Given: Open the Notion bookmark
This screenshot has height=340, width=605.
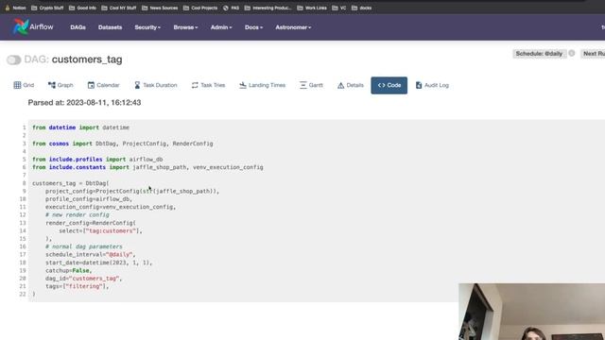Looking at the screenshot, I should tap(15, 8).
